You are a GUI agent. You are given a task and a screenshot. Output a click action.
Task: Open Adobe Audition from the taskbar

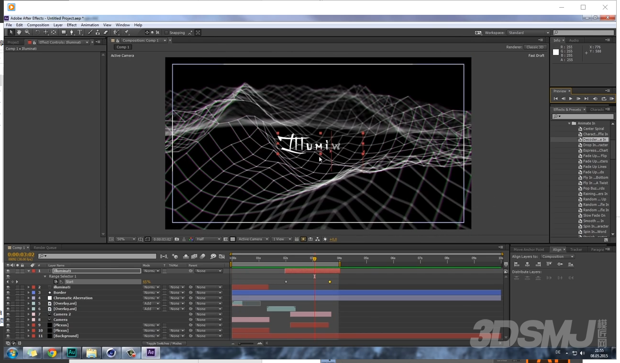(72, 352)
